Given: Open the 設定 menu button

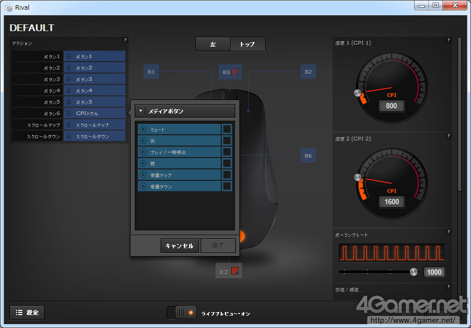Looking at the screenshot, I should click(27, 312).
